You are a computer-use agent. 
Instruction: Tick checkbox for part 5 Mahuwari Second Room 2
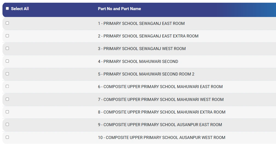pos(7,74)
